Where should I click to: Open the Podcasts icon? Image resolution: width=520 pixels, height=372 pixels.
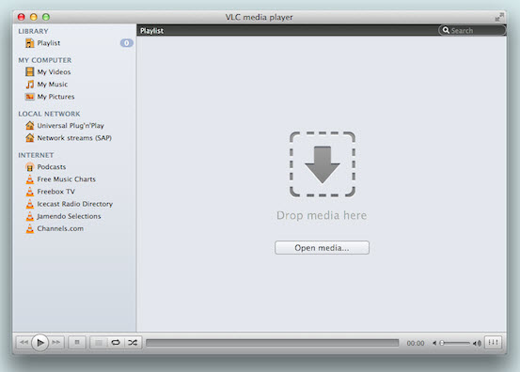(x=30, y=167)
